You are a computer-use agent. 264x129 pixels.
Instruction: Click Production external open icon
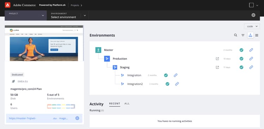coord(218,59)
